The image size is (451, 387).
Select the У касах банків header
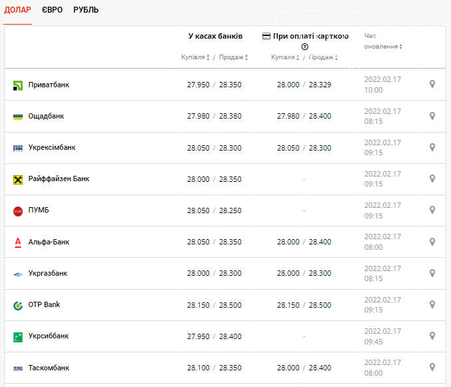[x=215, y=36]
